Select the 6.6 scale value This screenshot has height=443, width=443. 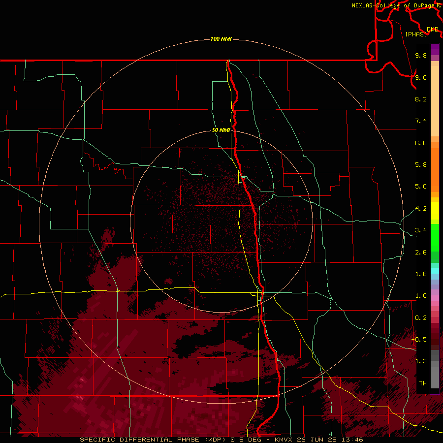pos(421,143)
